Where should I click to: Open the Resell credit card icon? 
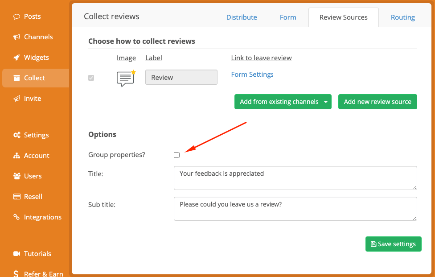point(16,197)
